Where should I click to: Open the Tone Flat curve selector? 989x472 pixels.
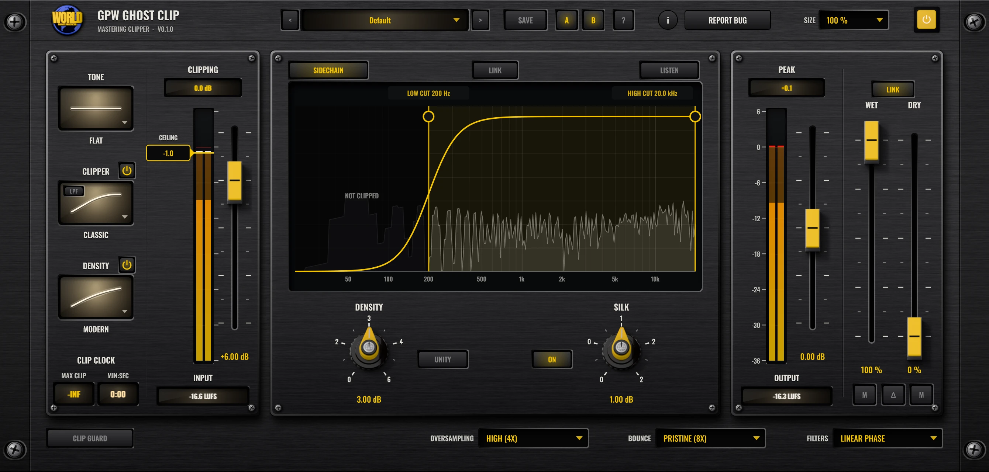(x=96, y=109)
